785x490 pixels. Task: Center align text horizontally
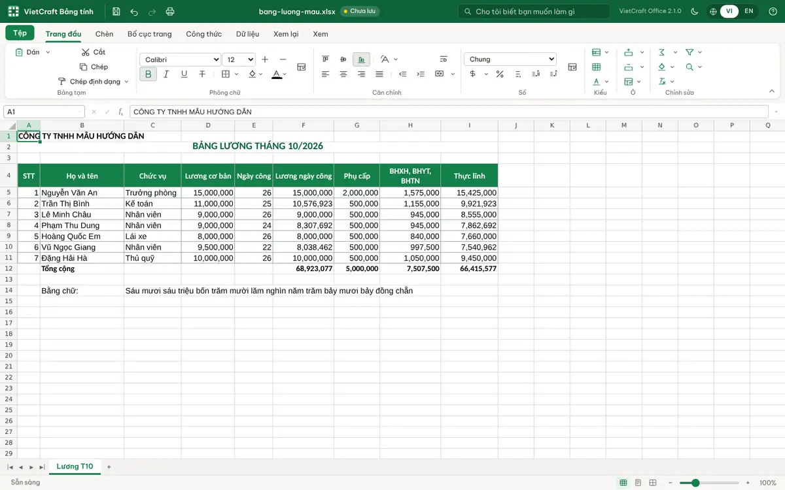pyautogui.click(x=343, y=74)
